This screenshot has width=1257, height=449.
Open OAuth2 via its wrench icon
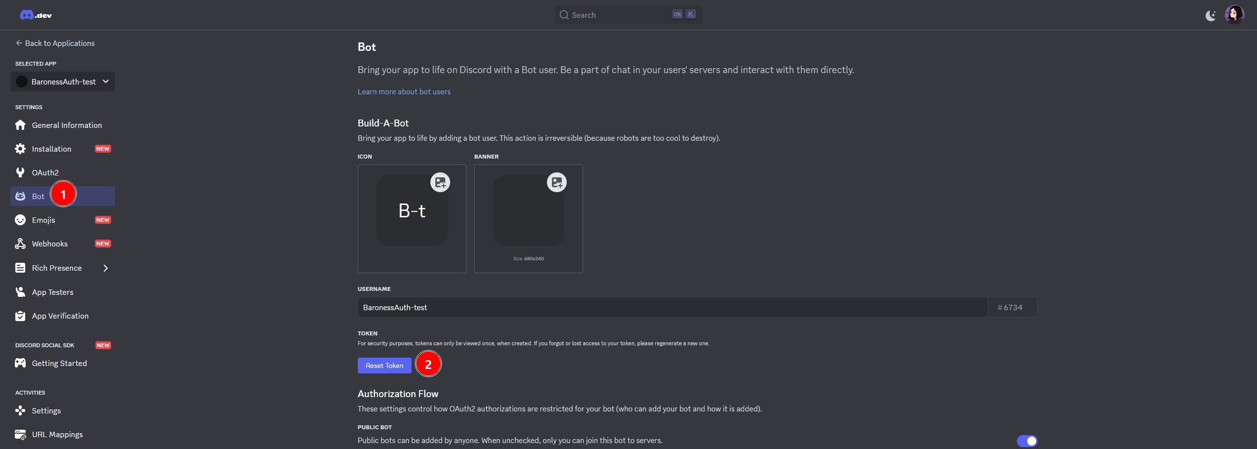tap(20, 172)
